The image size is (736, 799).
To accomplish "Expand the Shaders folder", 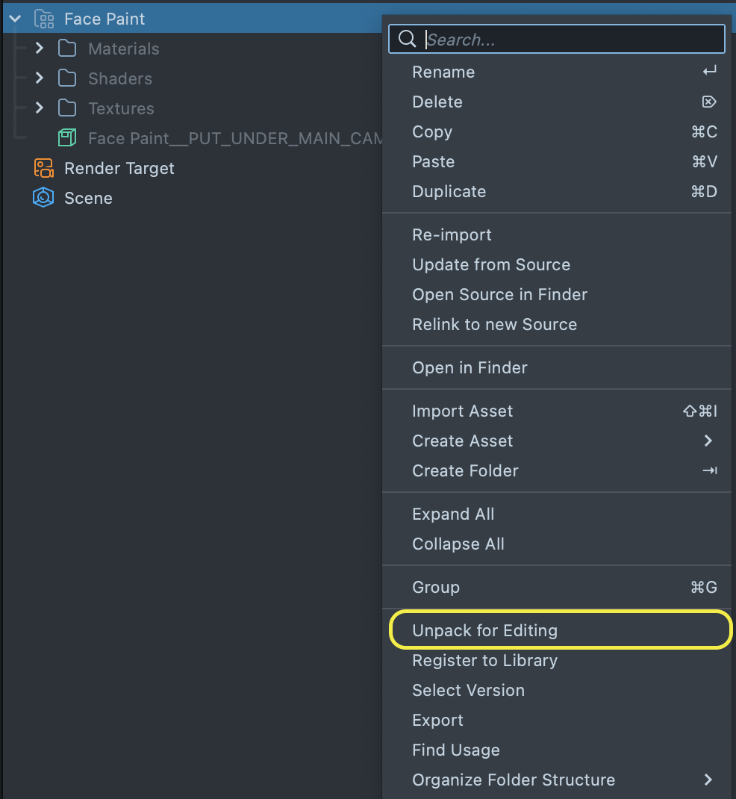I will pos(40,78).
